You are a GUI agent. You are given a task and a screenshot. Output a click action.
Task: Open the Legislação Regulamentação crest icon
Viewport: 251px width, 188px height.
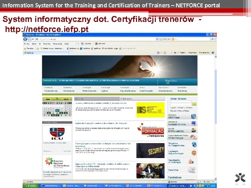(194, 153)
